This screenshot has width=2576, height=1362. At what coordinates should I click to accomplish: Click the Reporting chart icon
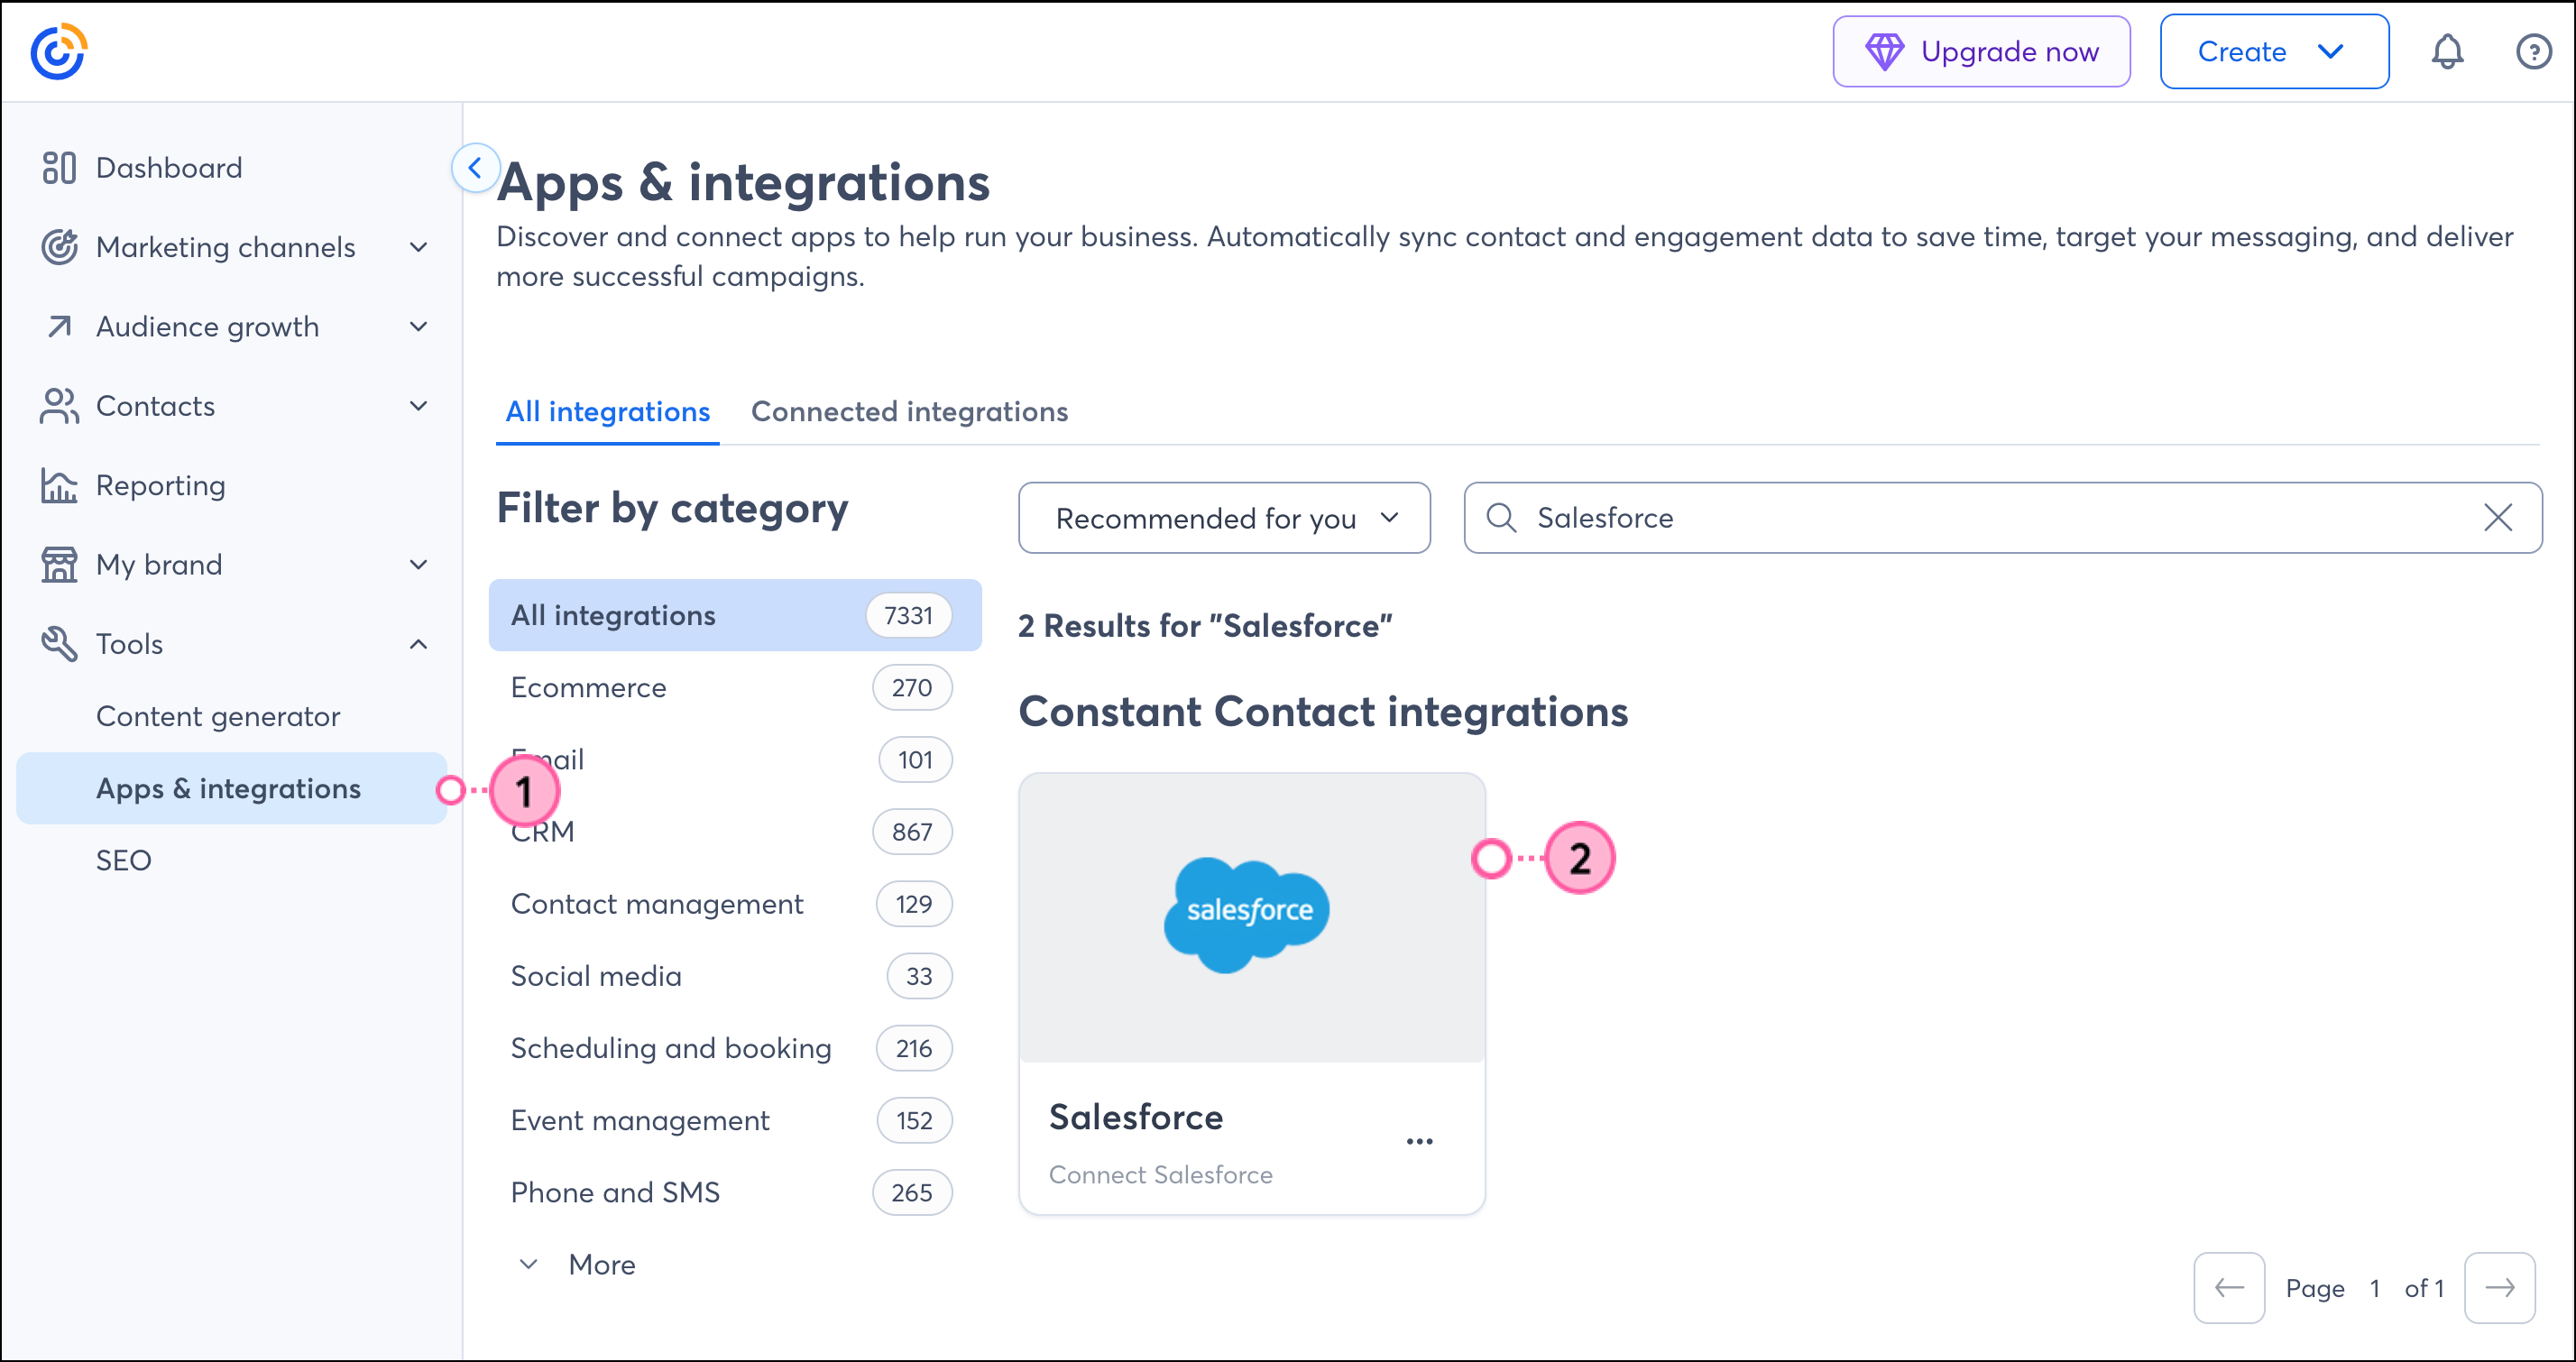(x=59, y=485)
